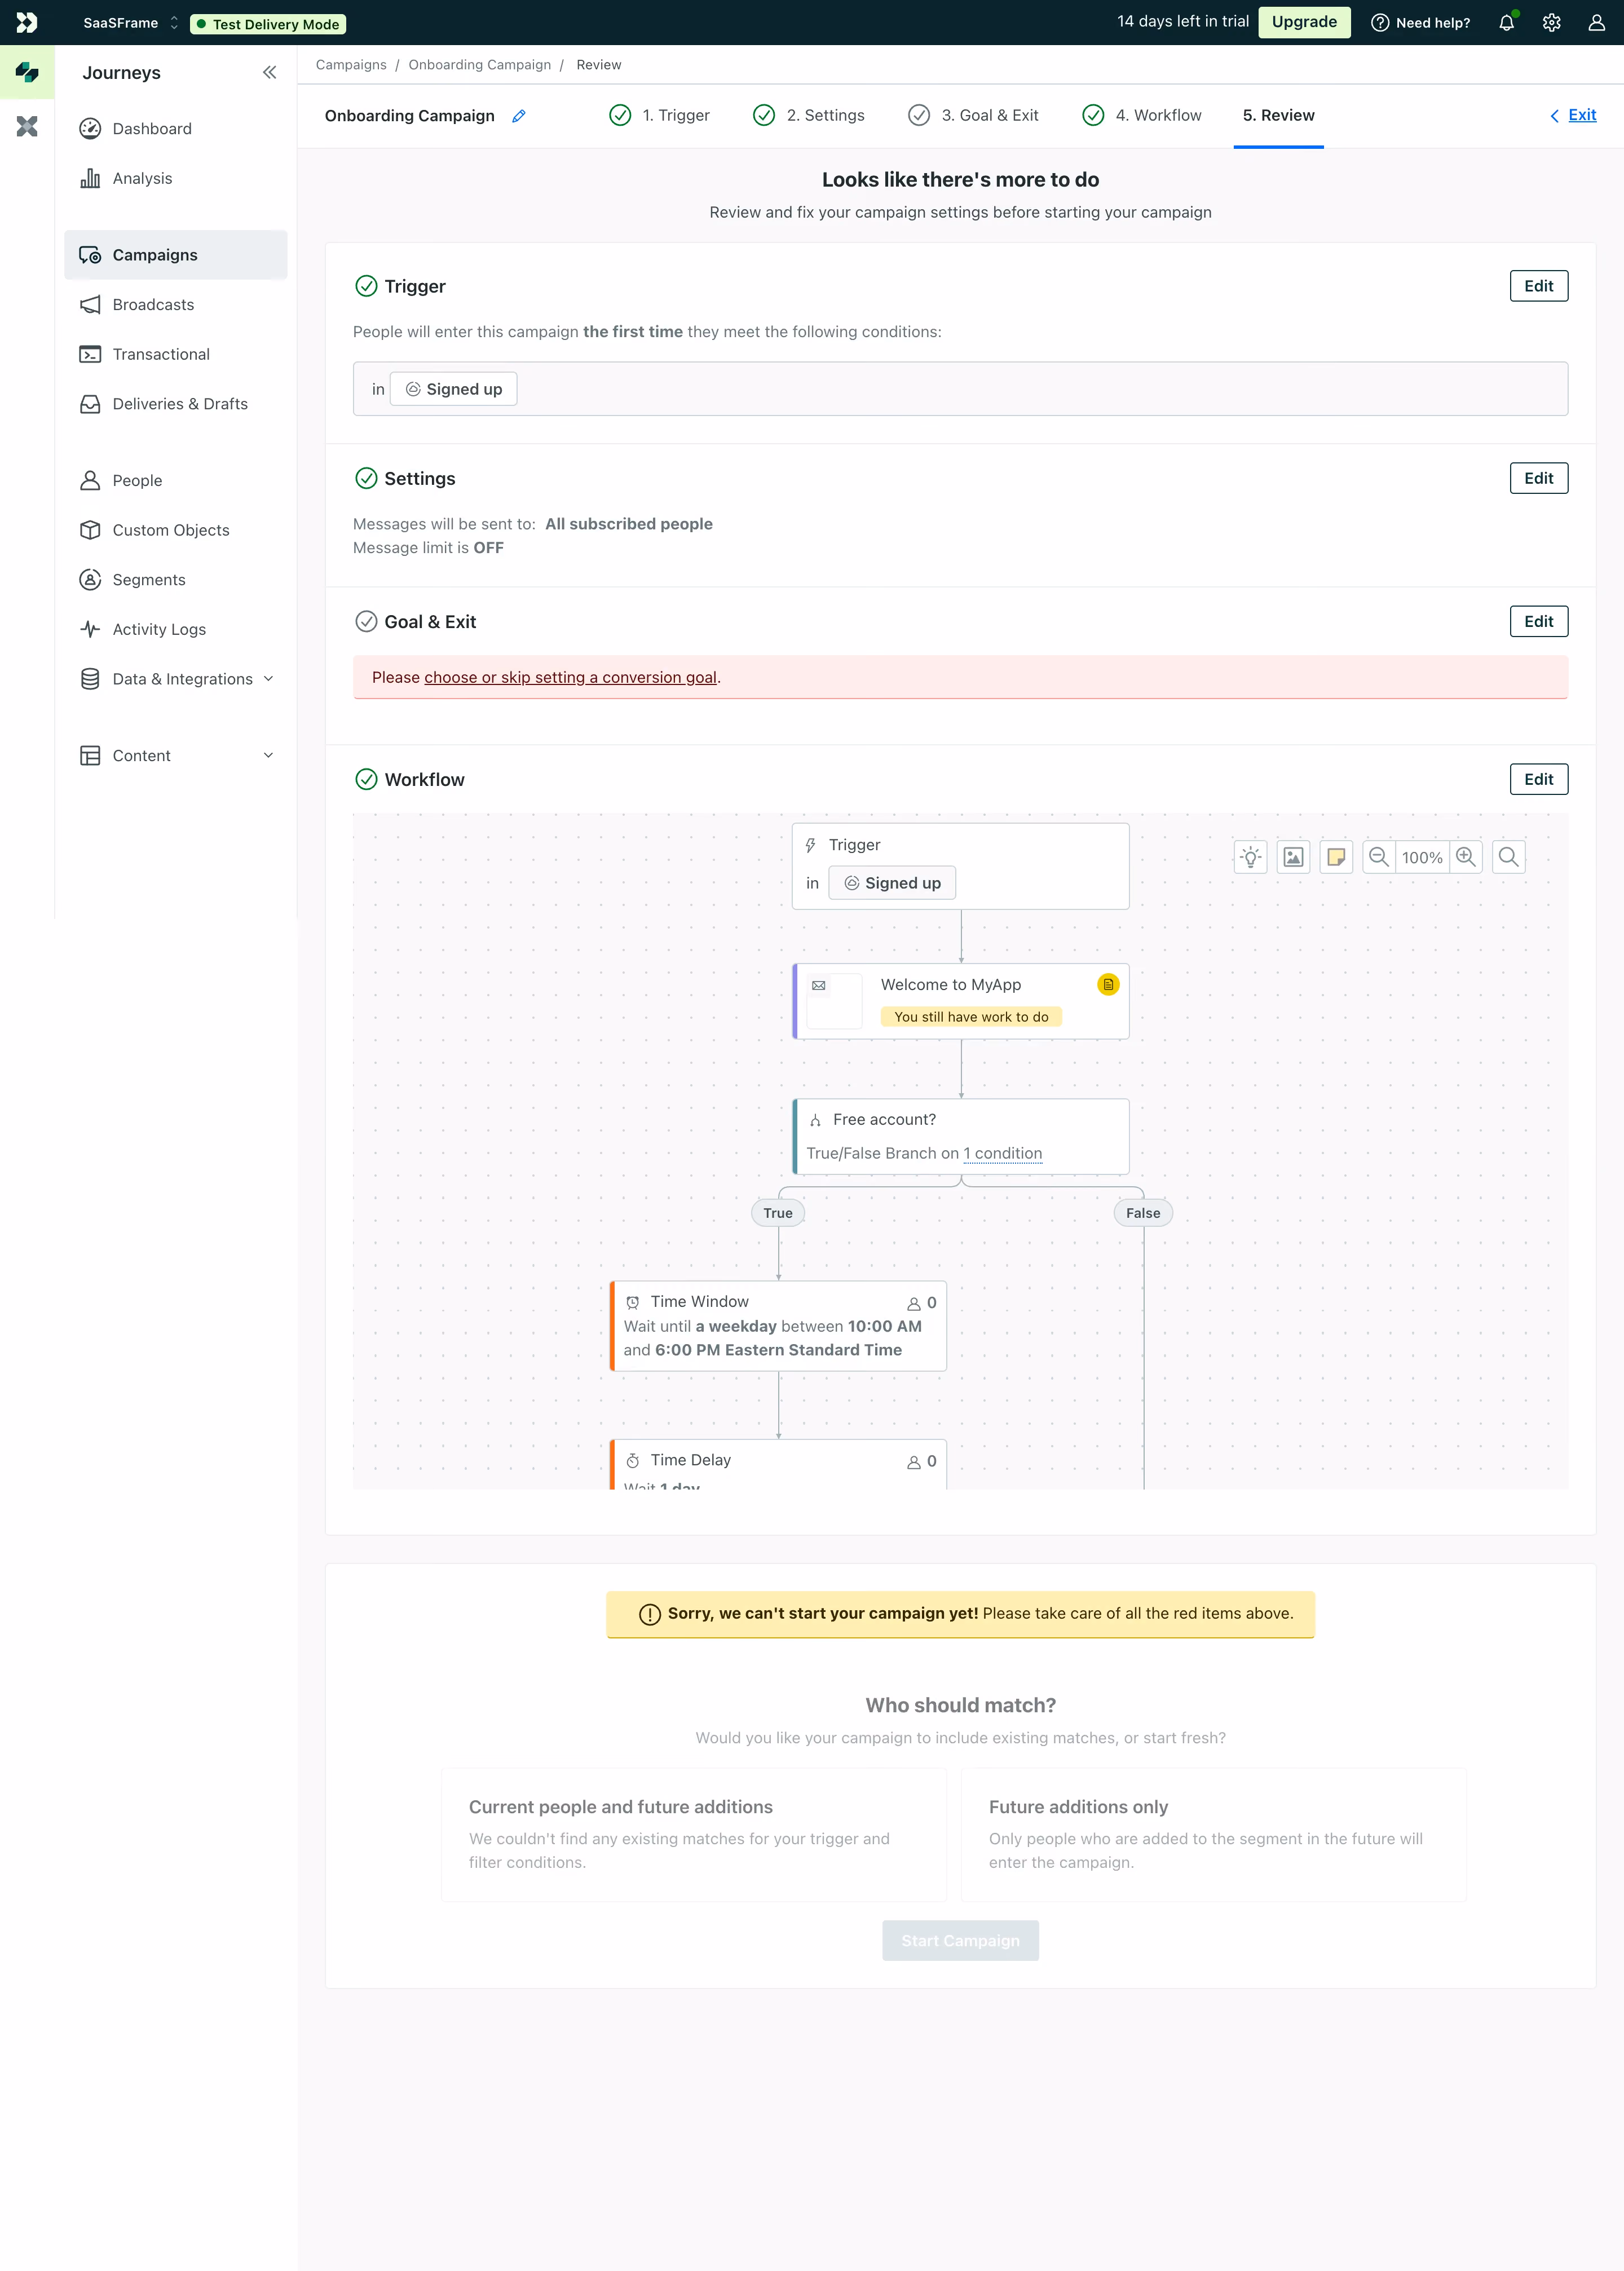Viewport: 1624px width, 2271px height.
Task: Edit the Settings section
Action: (1538, 478)
